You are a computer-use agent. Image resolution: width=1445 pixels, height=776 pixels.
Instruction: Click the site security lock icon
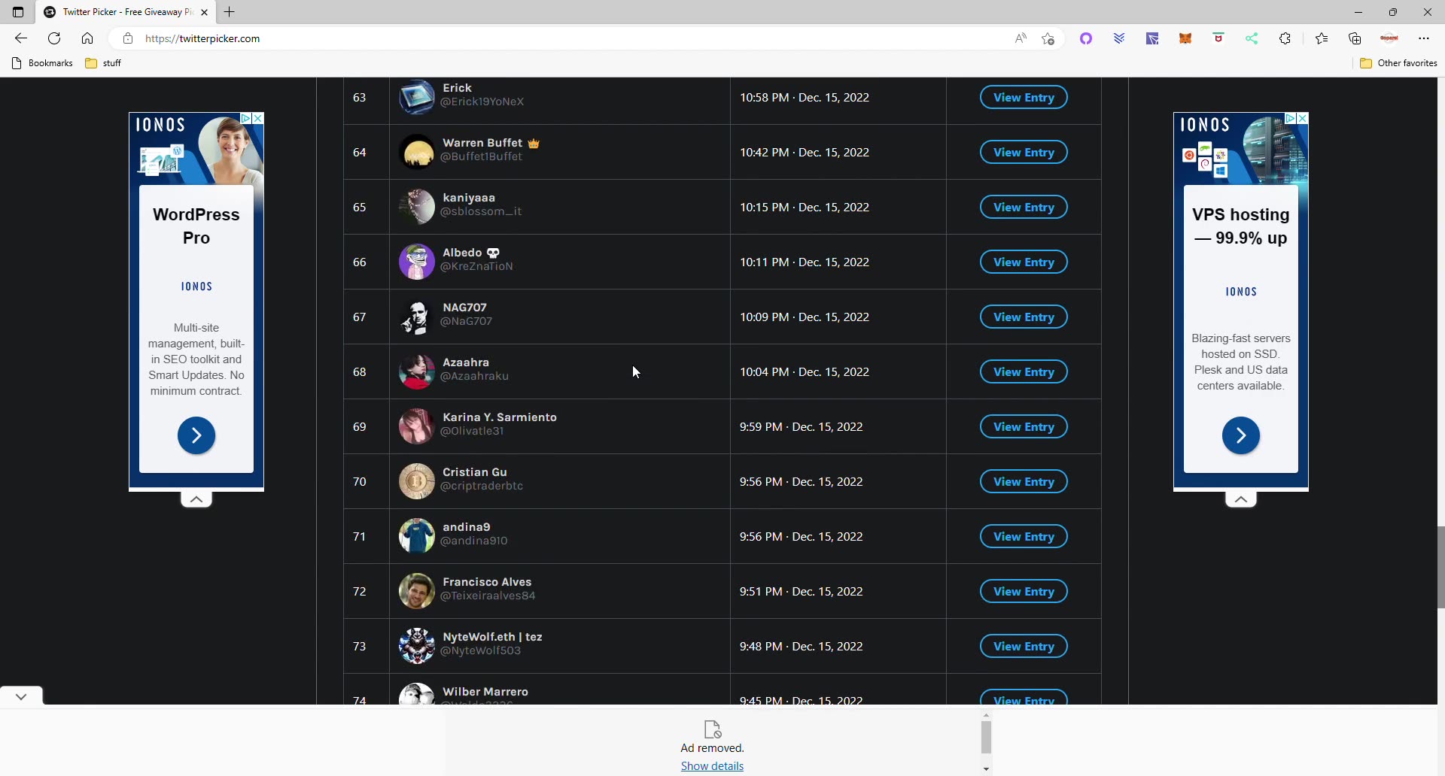(127, 38)
